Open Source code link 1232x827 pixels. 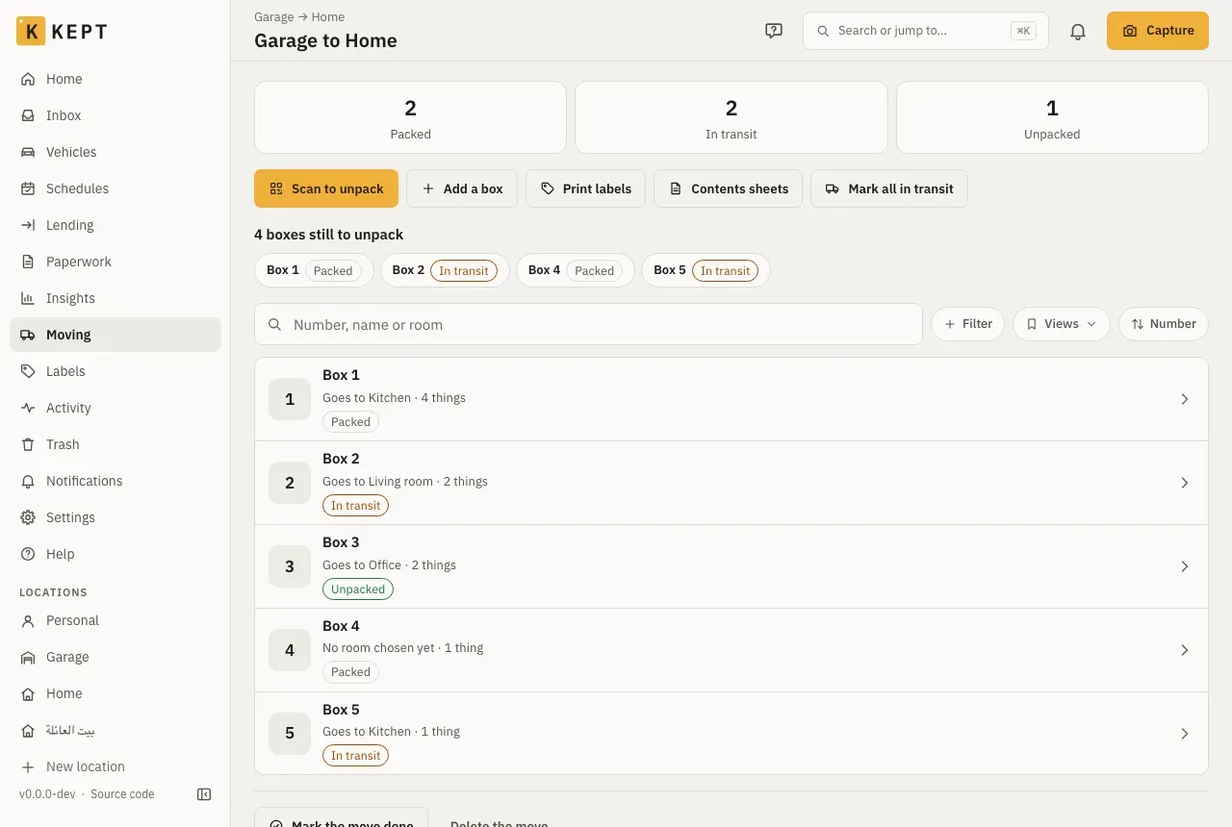tap(122, 794)
